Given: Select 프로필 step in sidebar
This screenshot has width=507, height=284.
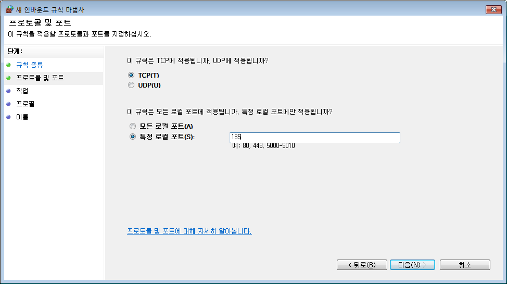Looking at the screenshot, I should click(x=25, y=104).
